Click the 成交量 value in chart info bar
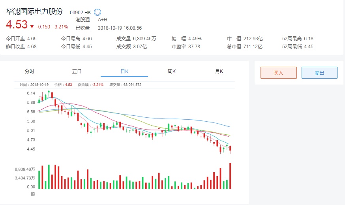This screenshot has height=205, width=345. point(132,85)
